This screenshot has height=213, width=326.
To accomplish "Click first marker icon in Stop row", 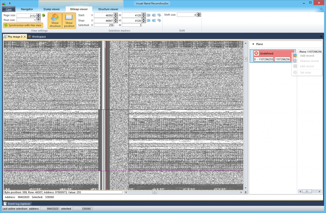I will point(148,20).
